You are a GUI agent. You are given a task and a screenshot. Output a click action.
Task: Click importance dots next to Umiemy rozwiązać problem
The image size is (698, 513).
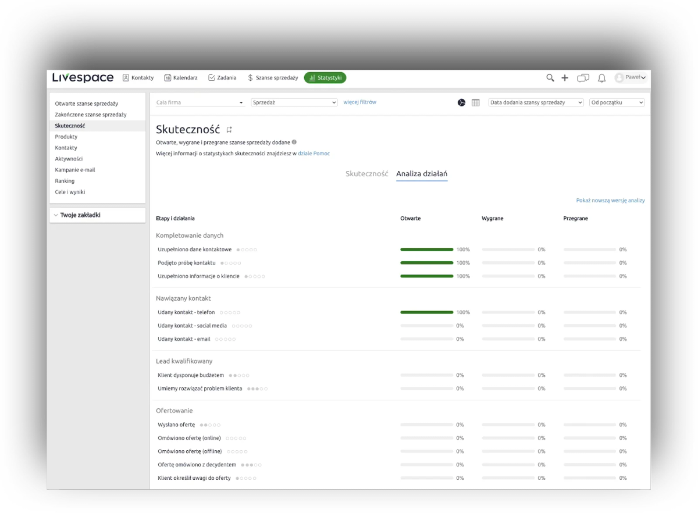[257, 389]
